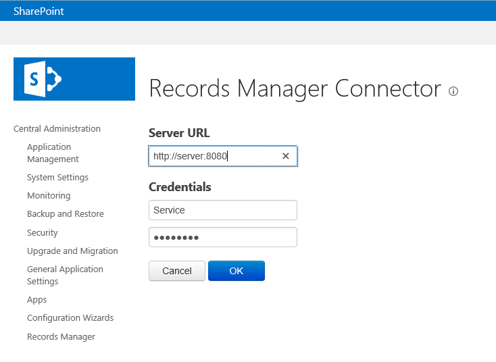Open Central Administration link
Image resolution: width=496 pixels, height=362 pixels.
click(57, 129)
